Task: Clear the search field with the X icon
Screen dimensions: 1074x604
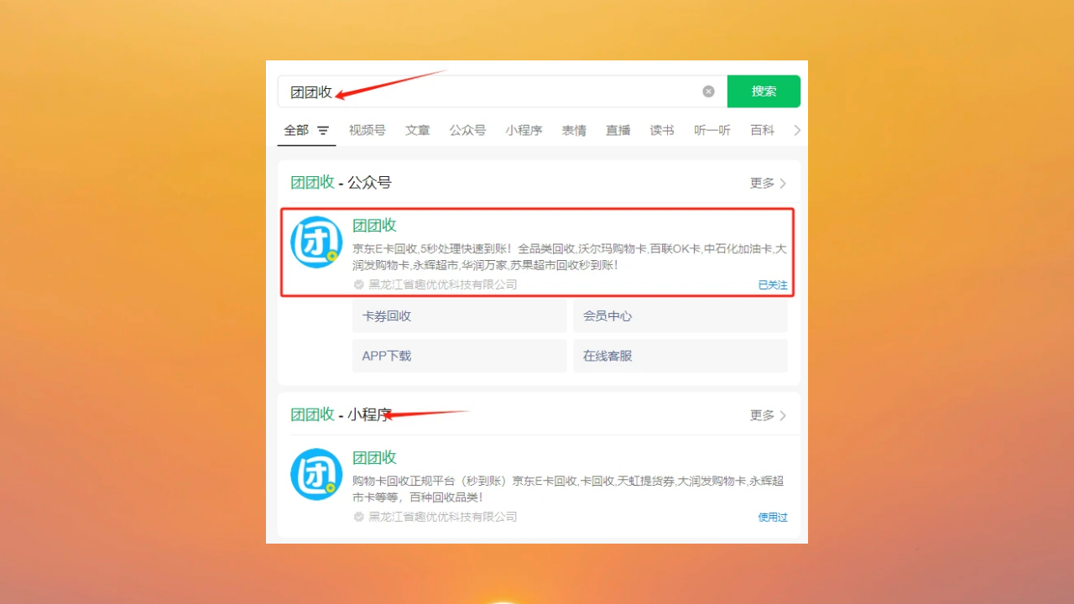Action: pyautogui.click(x=708, y=91)
